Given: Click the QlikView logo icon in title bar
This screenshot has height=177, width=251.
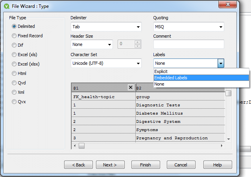Looking at the screenshot, I should pos(7,6).
